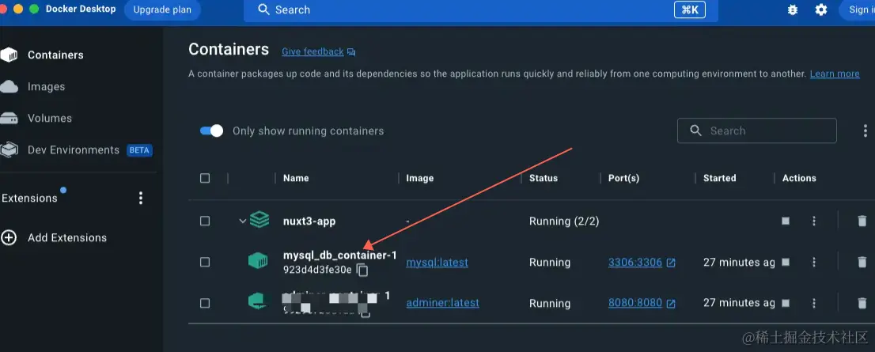875x352 pixels.
Task: Open the Images section in sidebar
Action: click(47, 86)
